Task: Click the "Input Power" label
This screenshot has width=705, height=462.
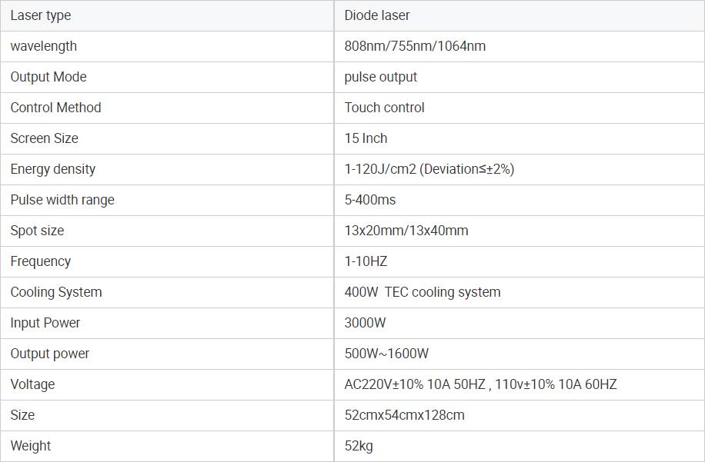Action: [x=45, y=323]
